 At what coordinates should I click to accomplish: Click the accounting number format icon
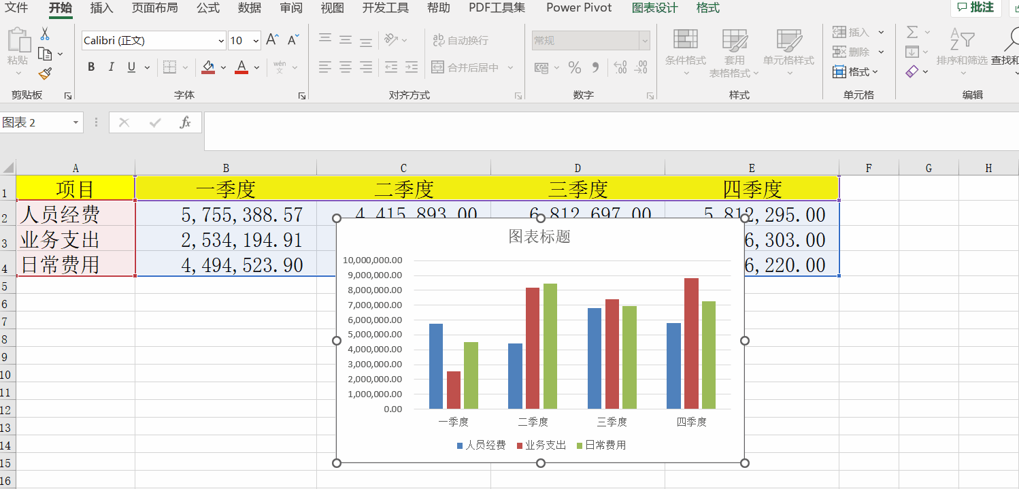pos(541,67)
